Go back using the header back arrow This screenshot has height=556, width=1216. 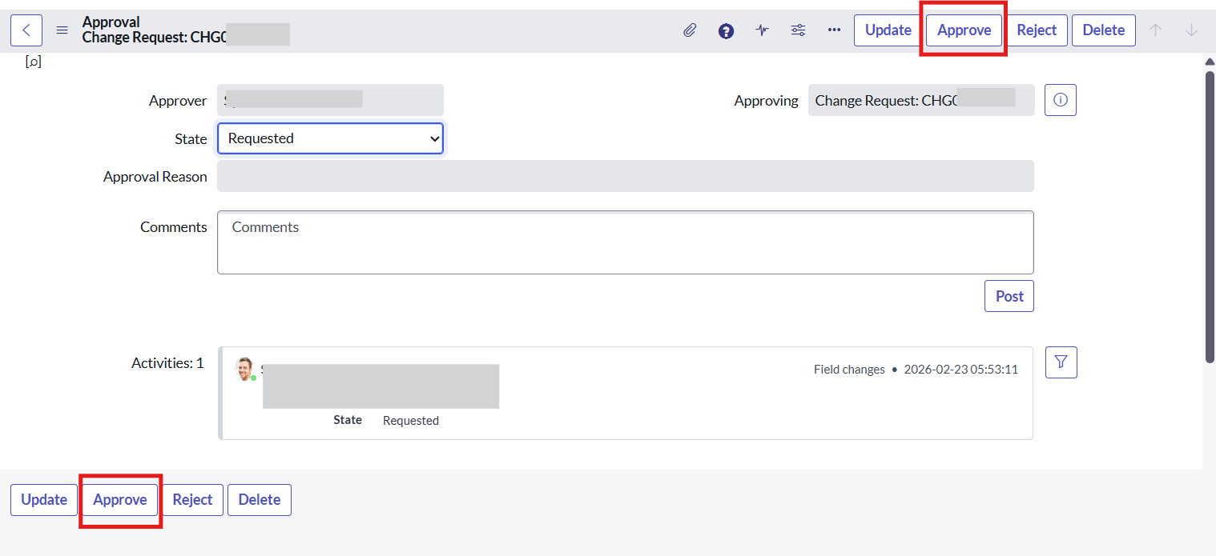(x=26, y=30)
